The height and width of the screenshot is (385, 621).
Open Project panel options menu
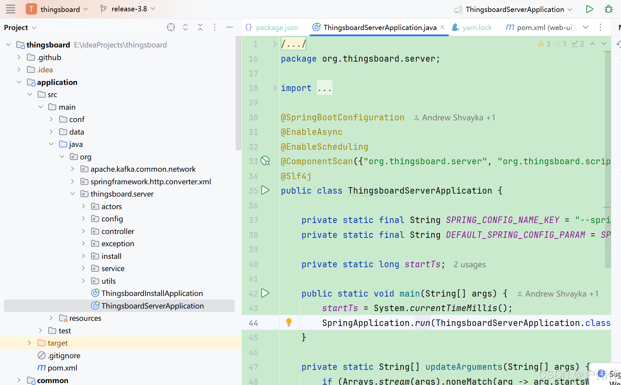click(x=215, y=27)
